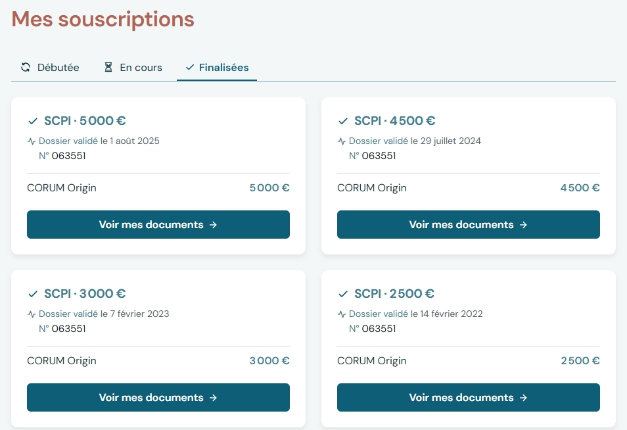Open the En cours tab
The width and height of the screenshot is (627, 430).
pos(133,68)
